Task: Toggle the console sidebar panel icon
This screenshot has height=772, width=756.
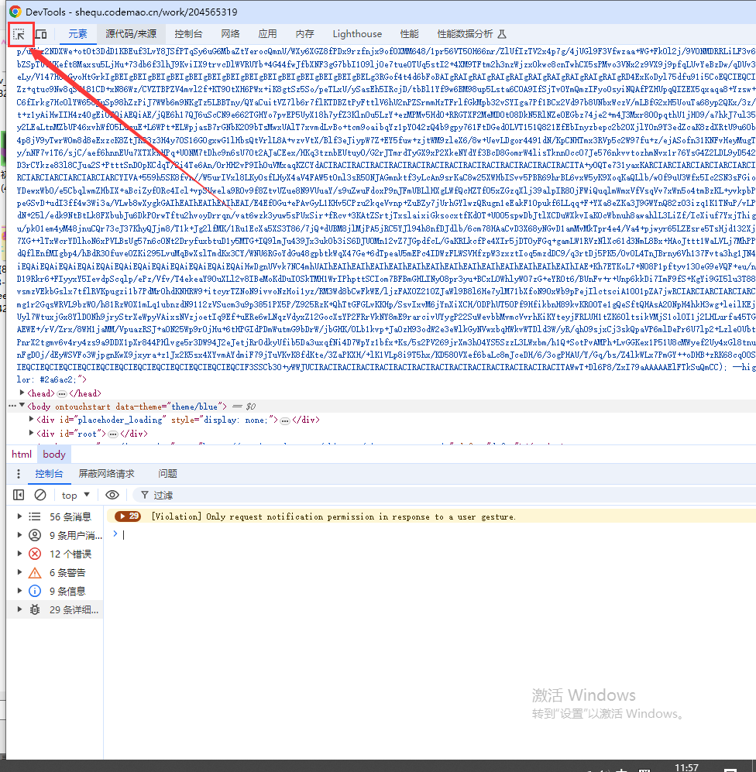Action: click(19, 495)
